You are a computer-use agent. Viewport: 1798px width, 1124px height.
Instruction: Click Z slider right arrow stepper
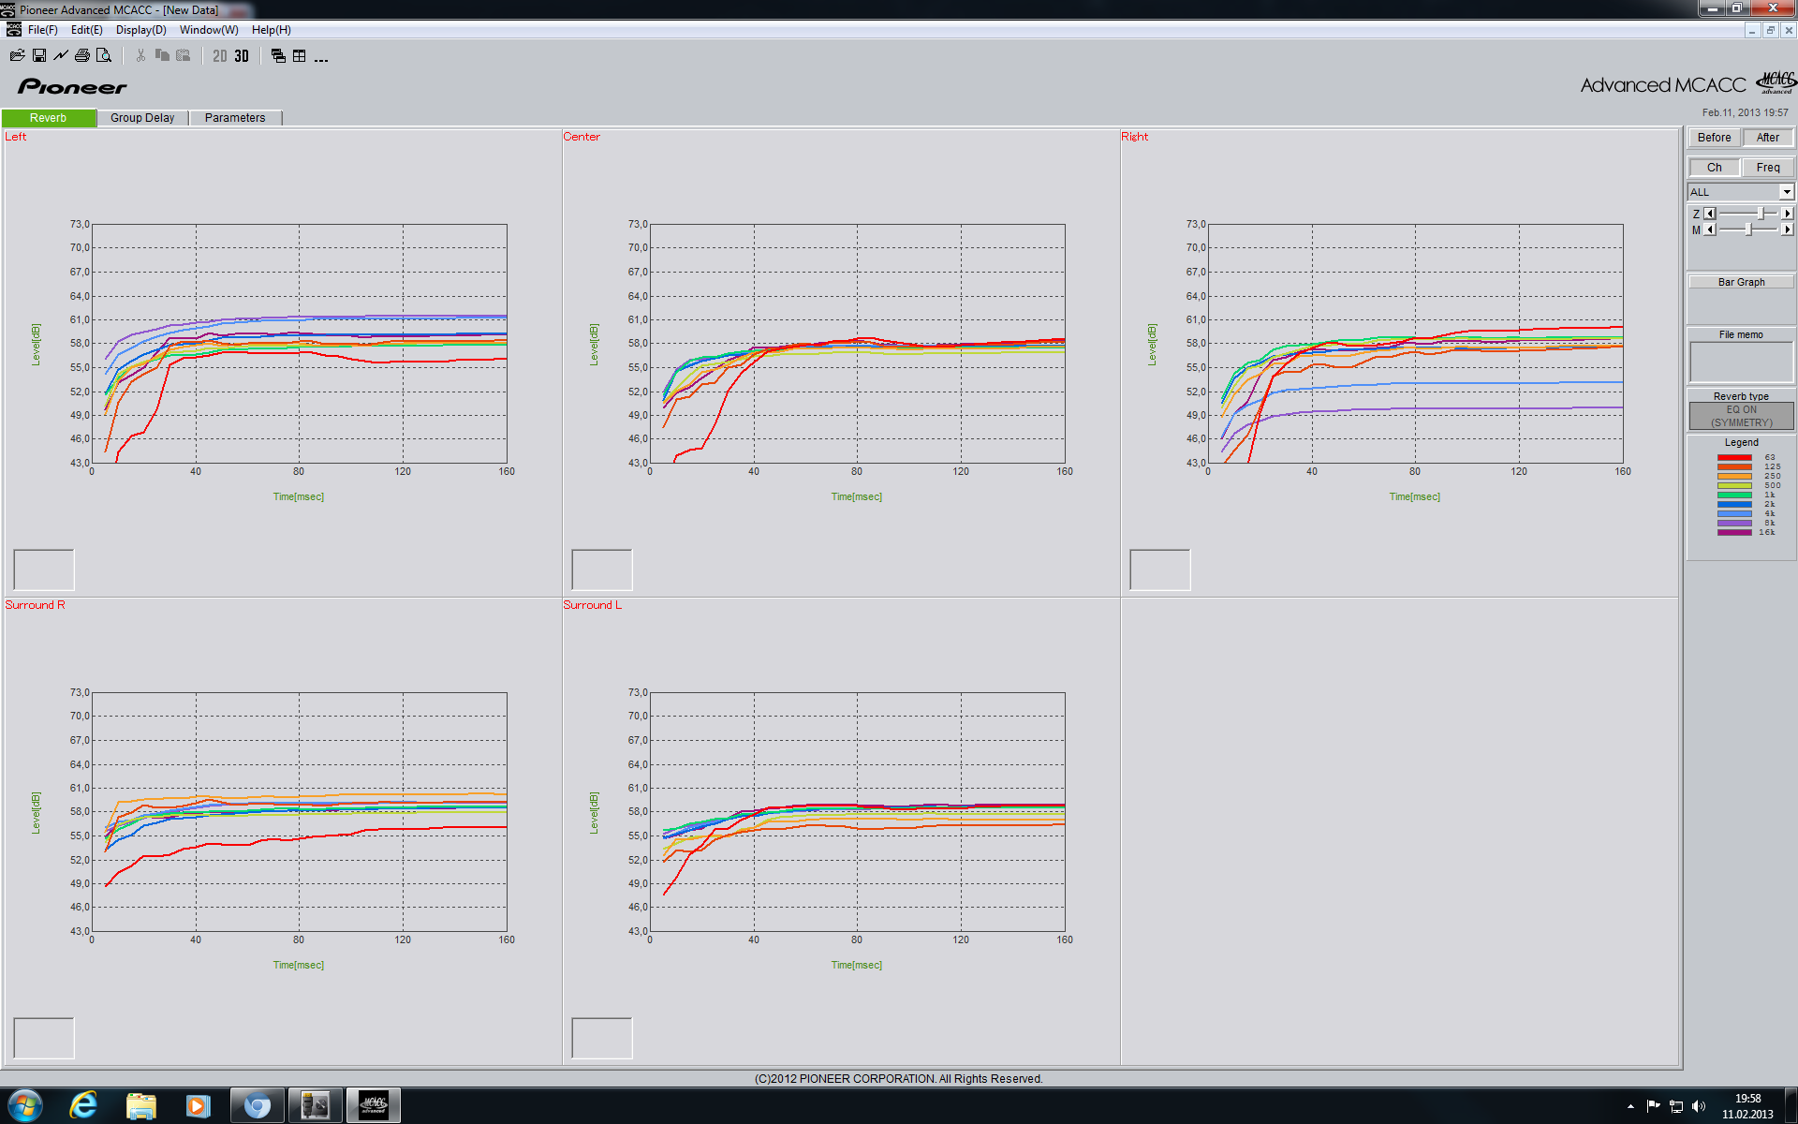pos(1787,214)
